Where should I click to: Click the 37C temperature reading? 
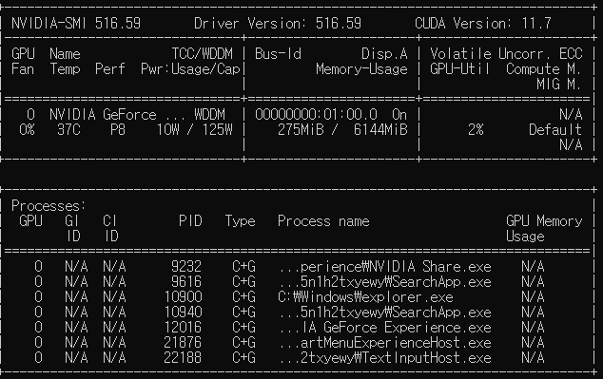coord(68,130)
